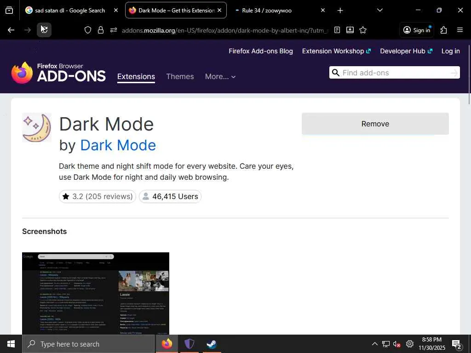Open settings gear in system tray
Viewport: 471px width, 353px height.
[410, 344]
